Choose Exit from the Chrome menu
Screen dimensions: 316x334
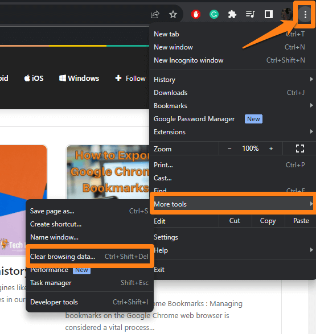(x=235, y=270)
